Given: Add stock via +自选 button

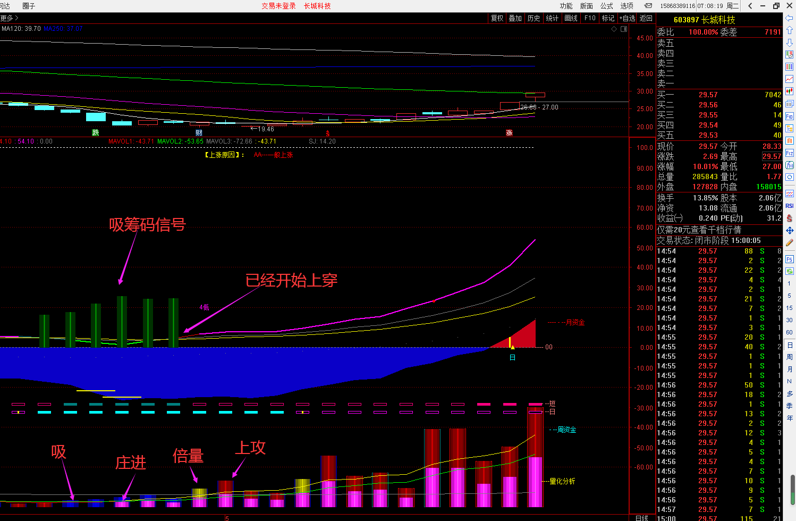Looking at the screenshot, I should tap(628, 18).
